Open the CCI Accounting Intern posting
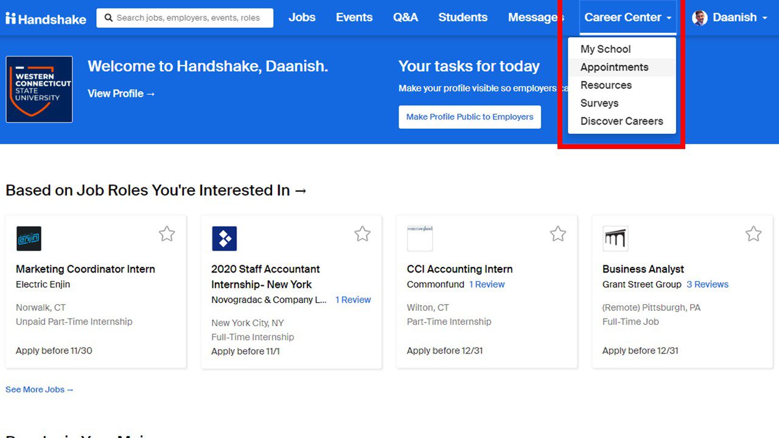779x438 pixels. click(x=459, y=269)
